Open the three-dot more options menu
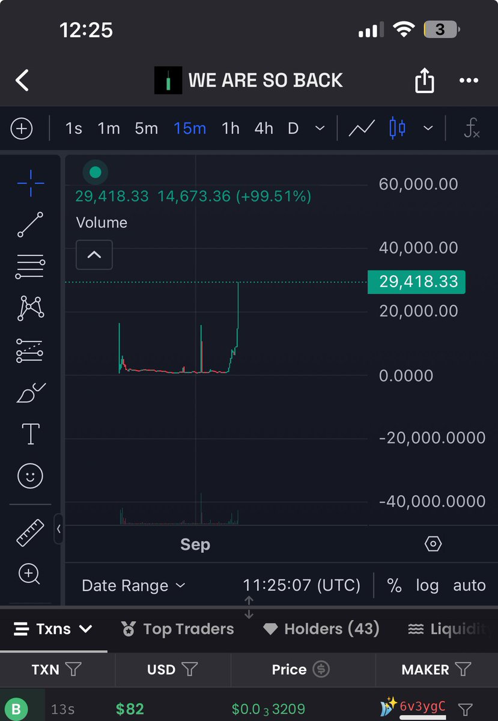The image size is (498, 721). click(x=469, y=81)
